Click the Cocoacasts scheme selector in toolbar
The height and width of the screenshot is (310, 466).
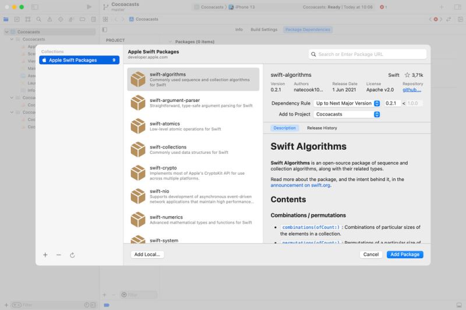tap(209, 7)
